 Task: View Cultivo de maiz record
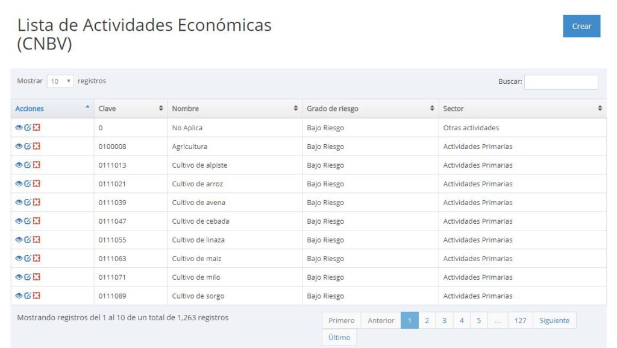coord(19,258)
